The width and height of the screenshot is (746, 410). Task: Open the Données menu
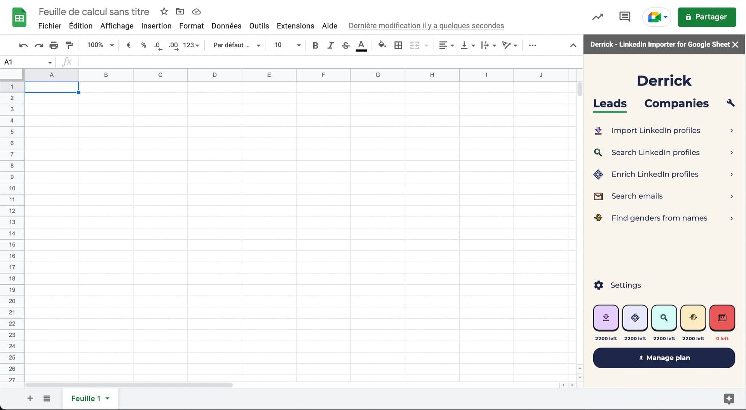(x=227, y=26)
